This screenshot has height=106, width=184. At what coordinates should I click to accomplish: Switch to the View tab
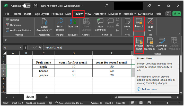tap(88, 14)
